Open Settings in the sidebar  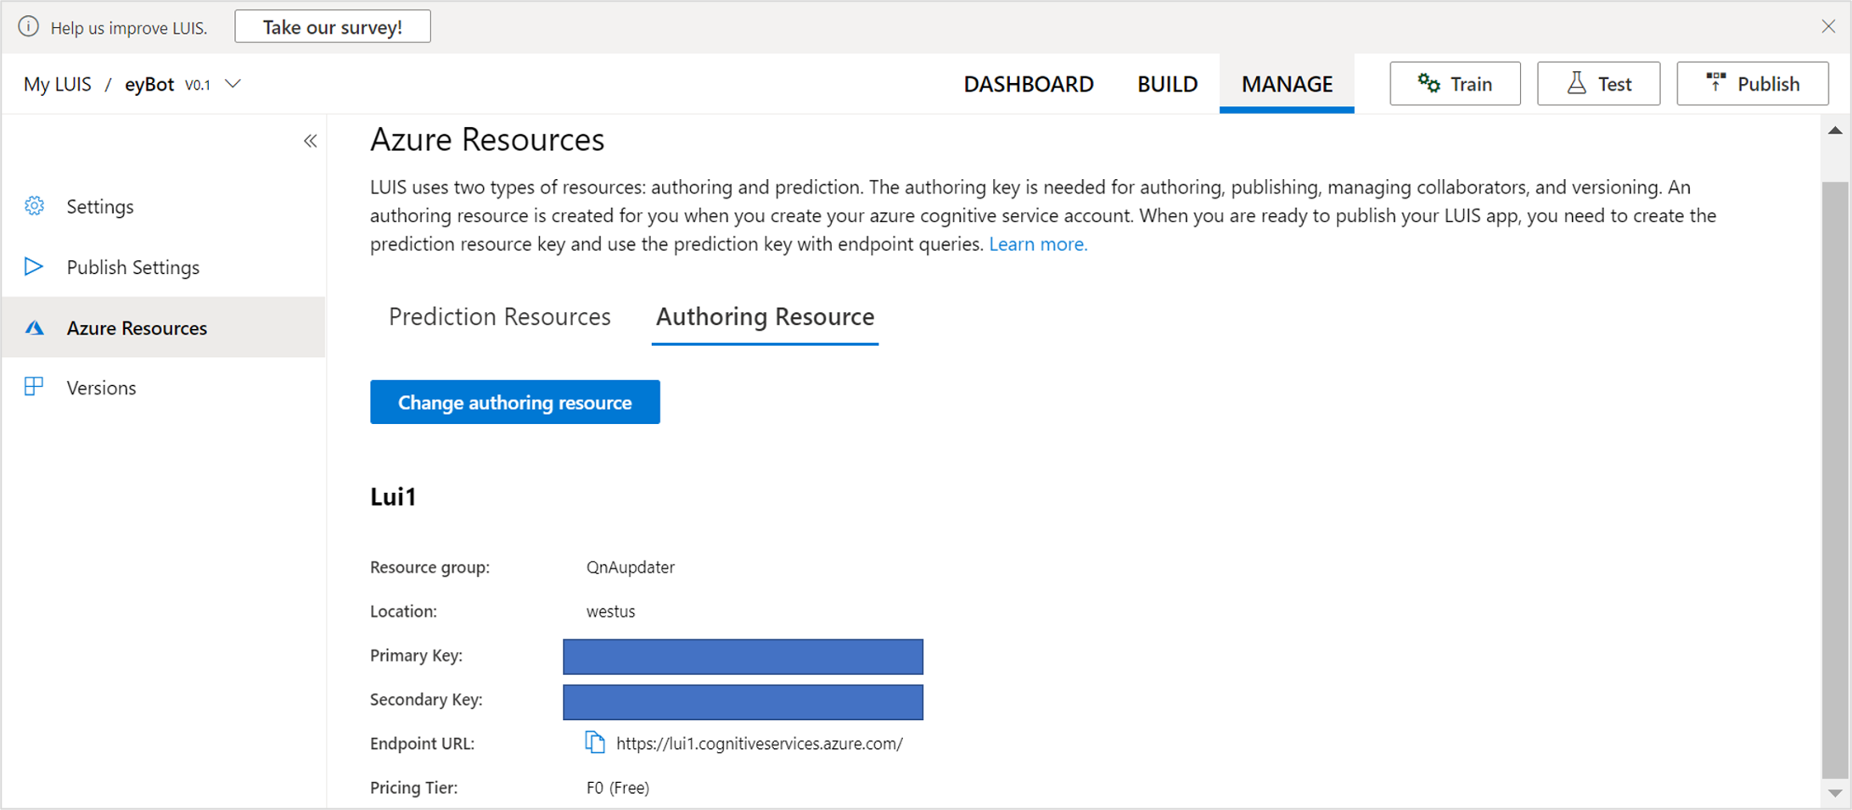[x=164, y=206]
